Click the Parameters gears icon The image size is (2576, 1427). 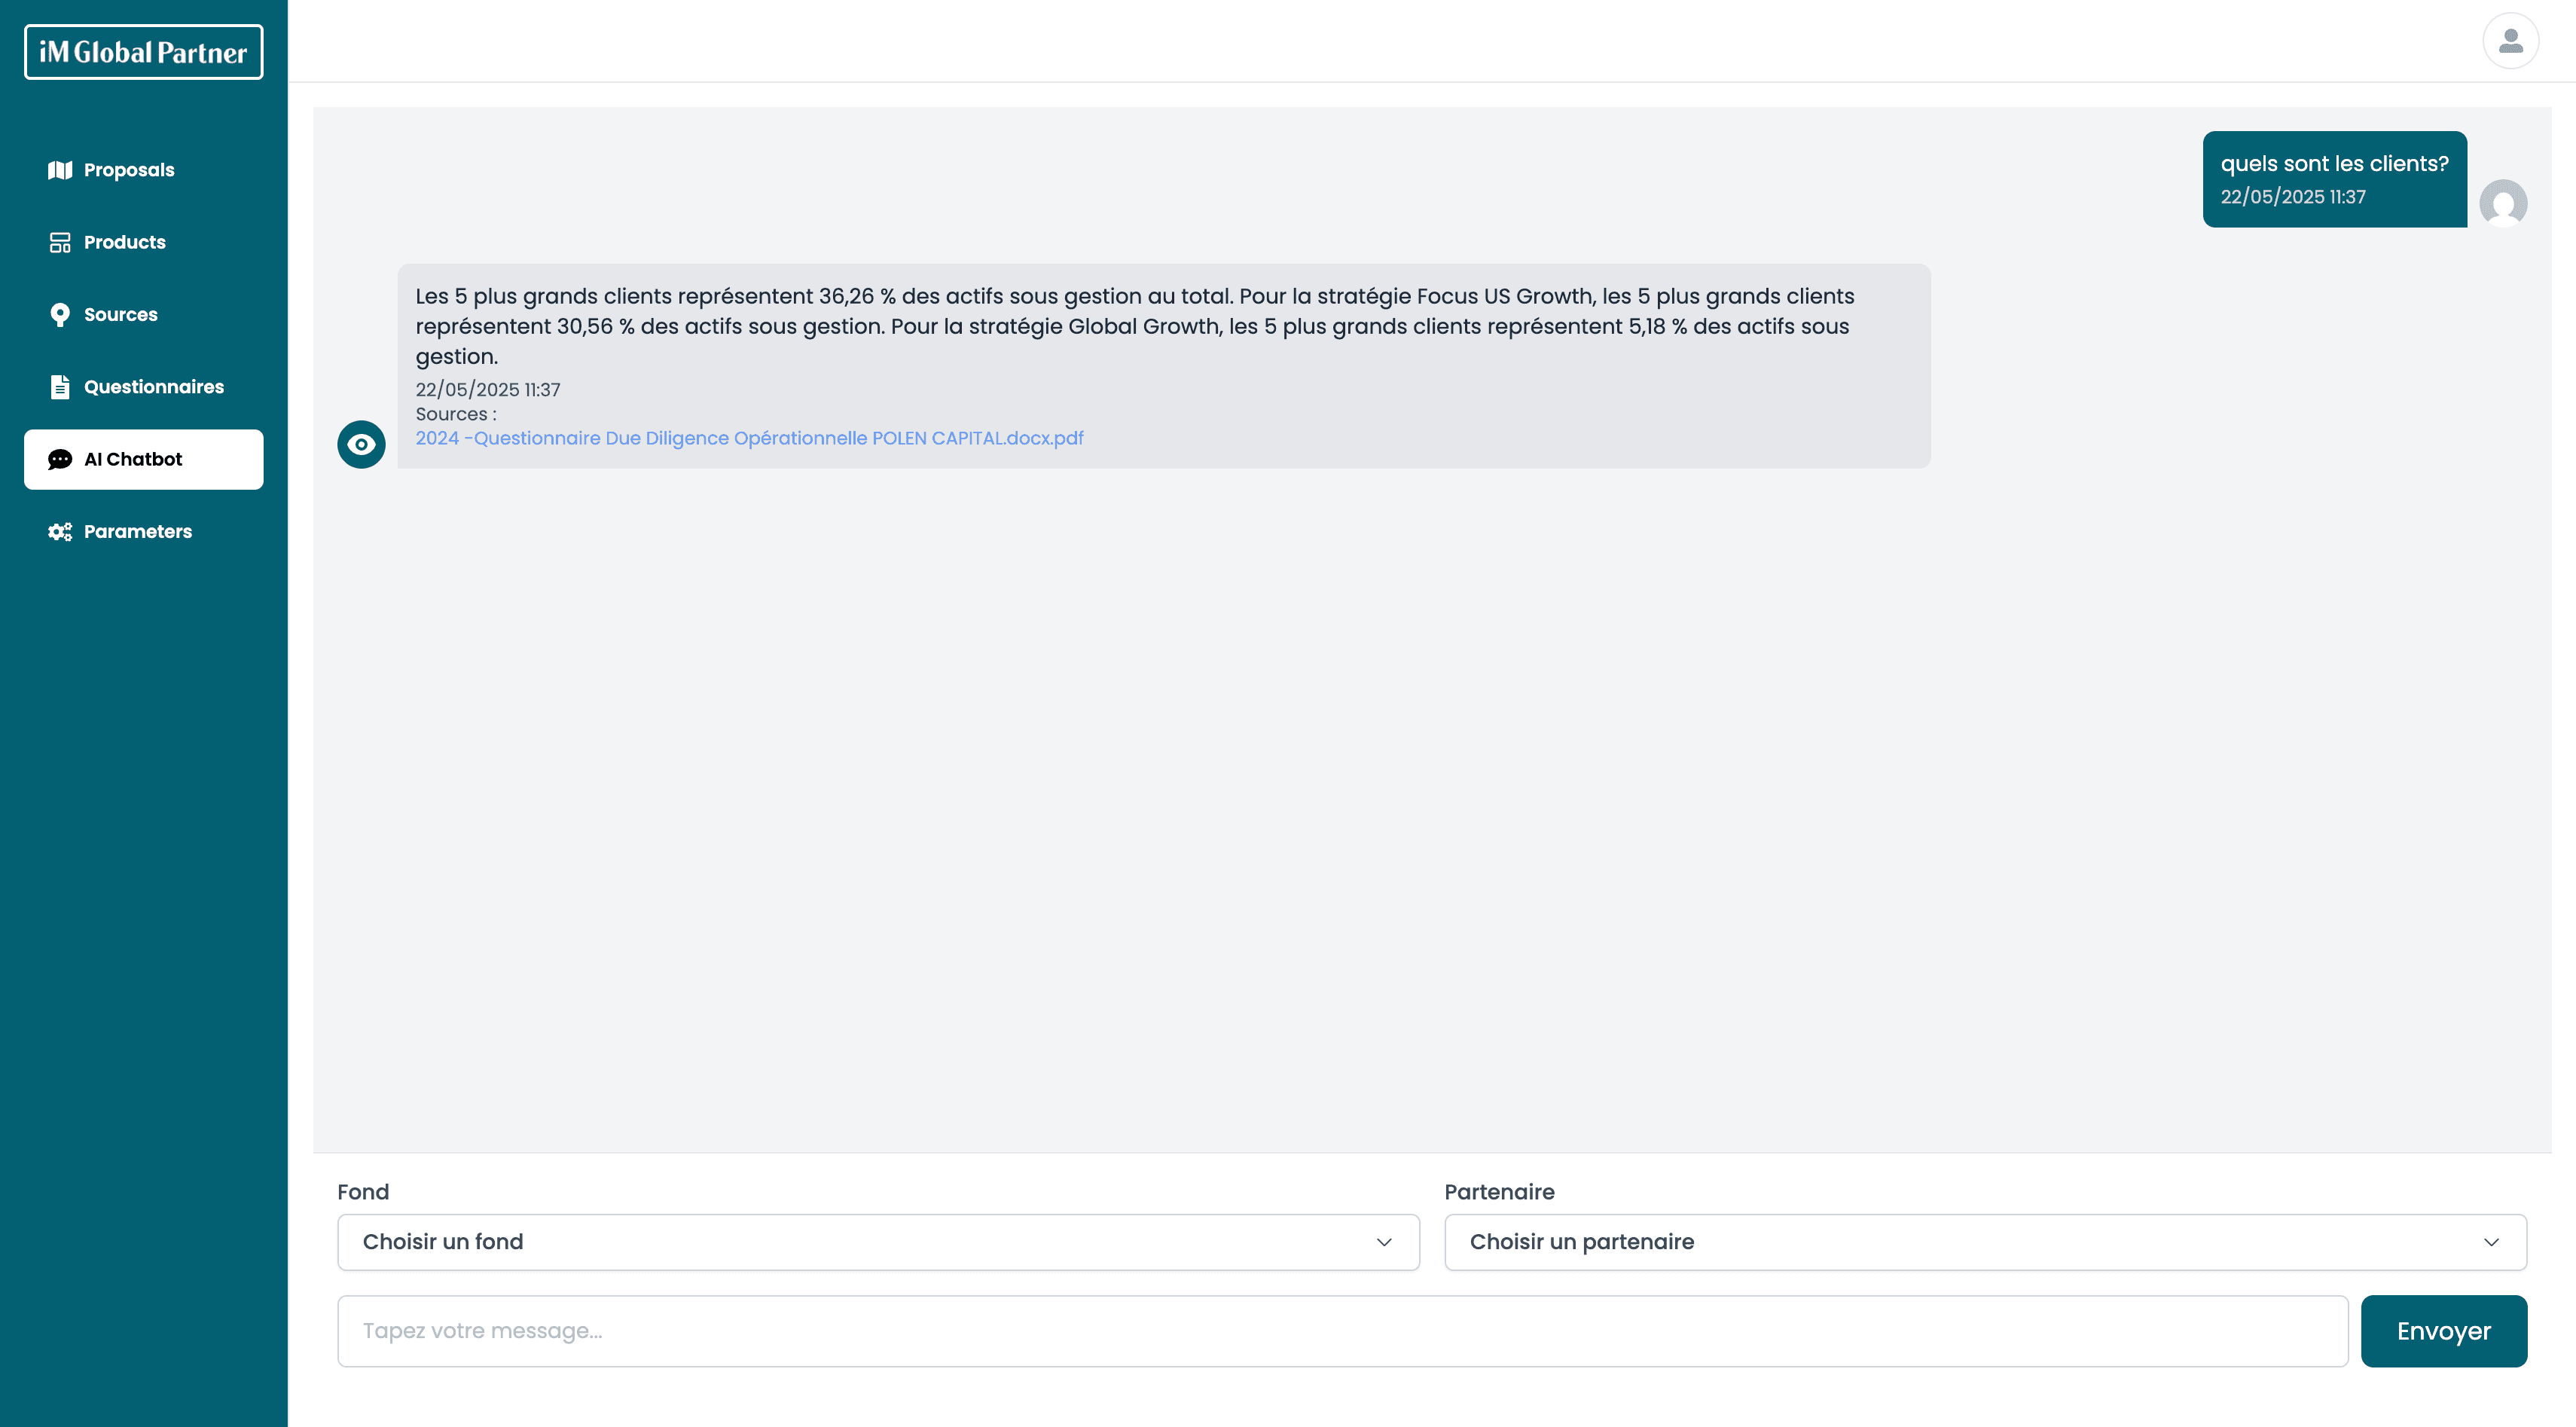coord(60,532)
